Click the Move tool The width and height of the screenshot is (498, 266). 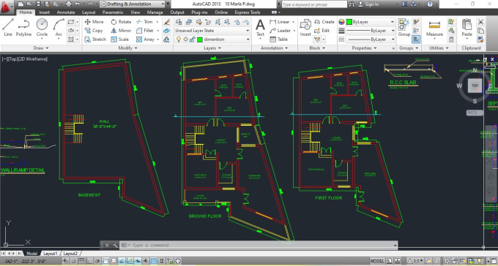point(94,22)
